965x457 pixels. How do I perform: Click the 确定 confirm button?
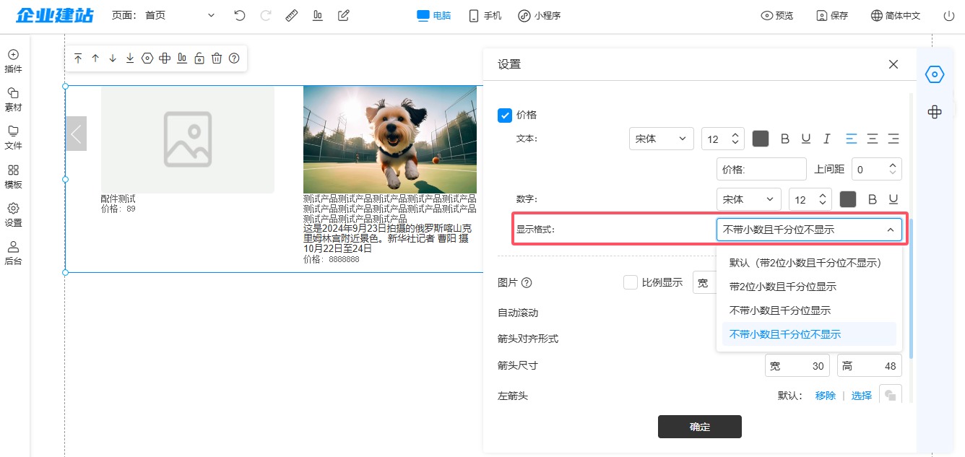point(699,427)
